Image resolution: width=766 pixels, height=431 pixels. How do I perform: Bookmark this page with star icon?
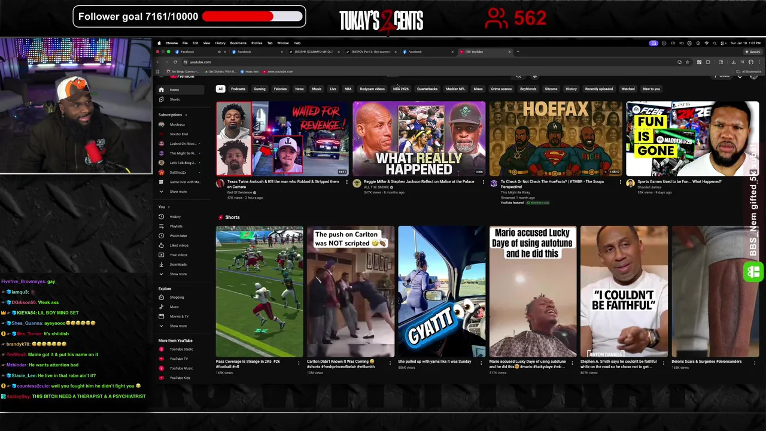click(x=687, y=62)
